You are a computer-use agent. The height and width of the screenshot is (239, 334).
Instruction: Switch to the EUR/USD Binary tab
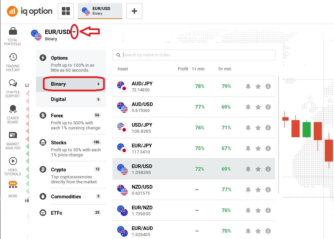[x=100, y=11]
